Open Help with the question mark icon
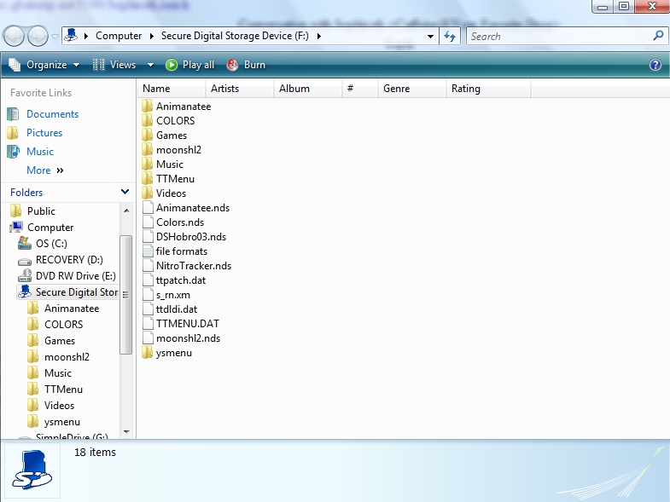670x502 pixels. 655,65
